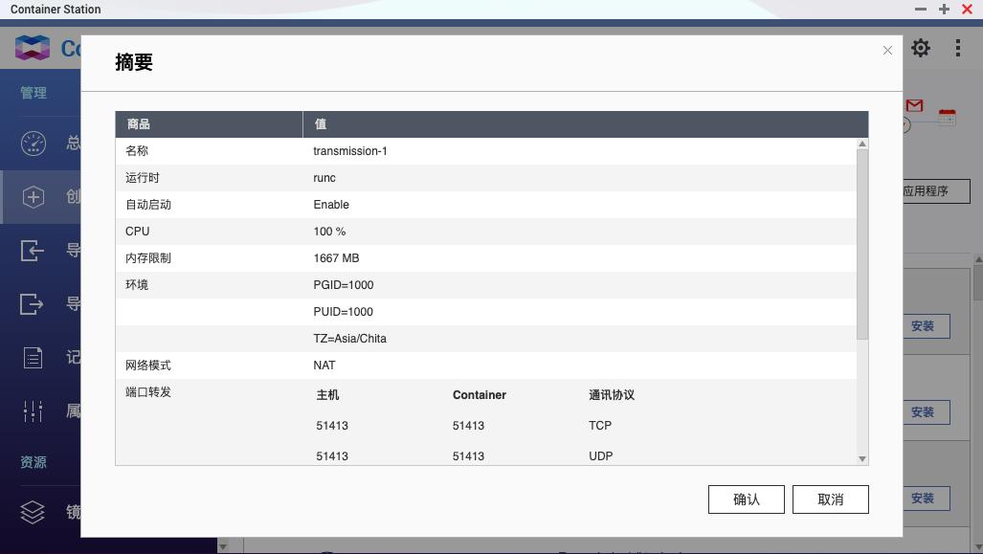Screen dimensions: 983x554
Task: Maximize the Container Station window
Action: click(x=944, y=9)
